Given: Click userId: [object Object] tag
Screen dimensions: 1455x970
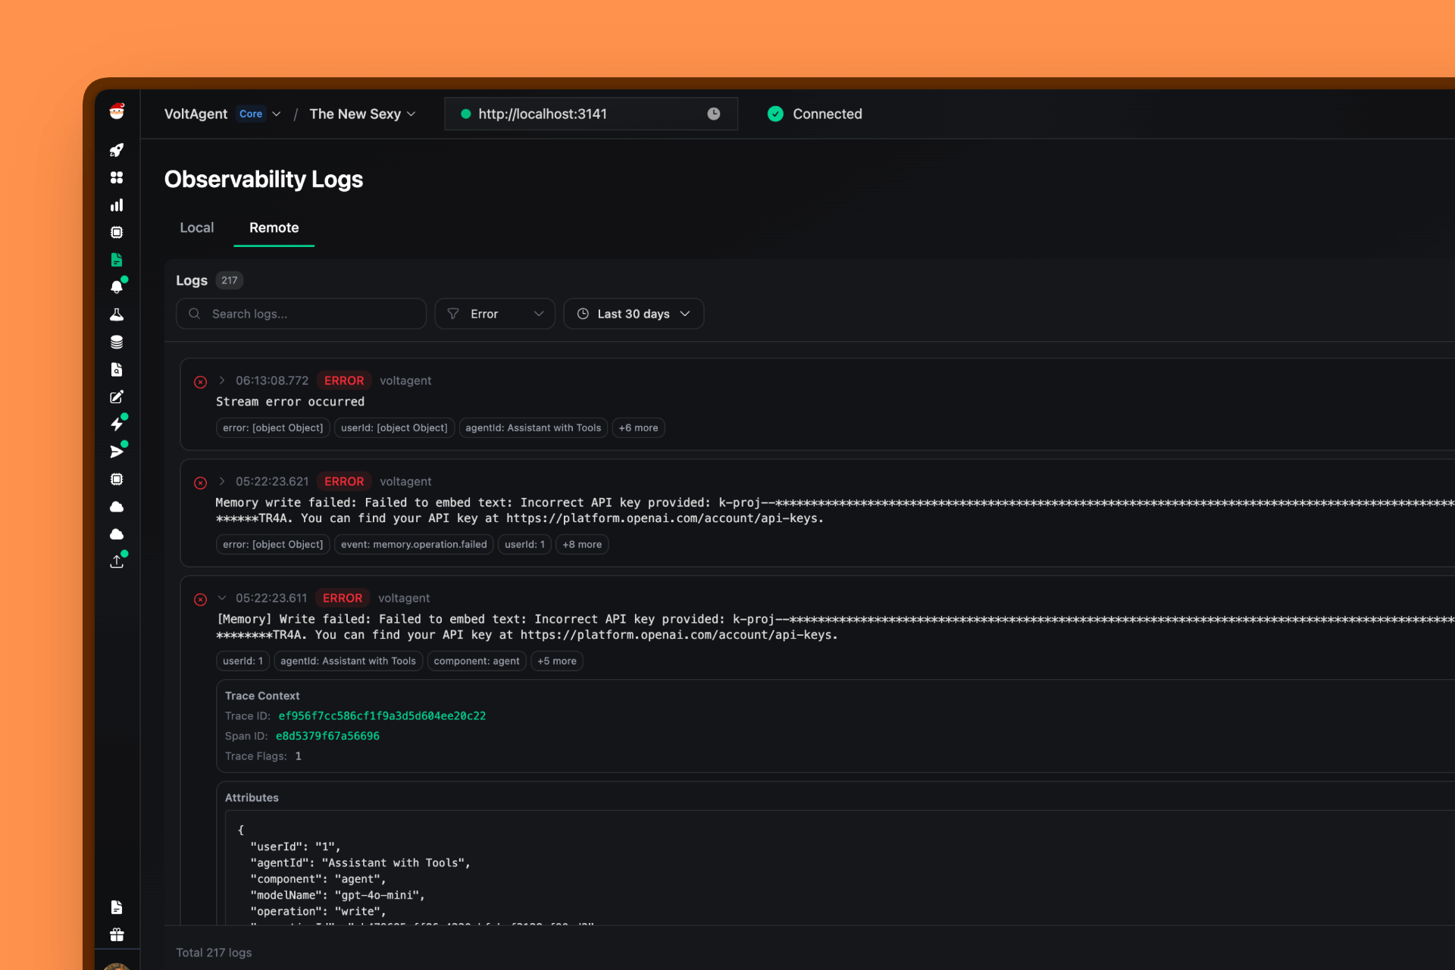Looking at the screenshot, I should tap(394, 427).
